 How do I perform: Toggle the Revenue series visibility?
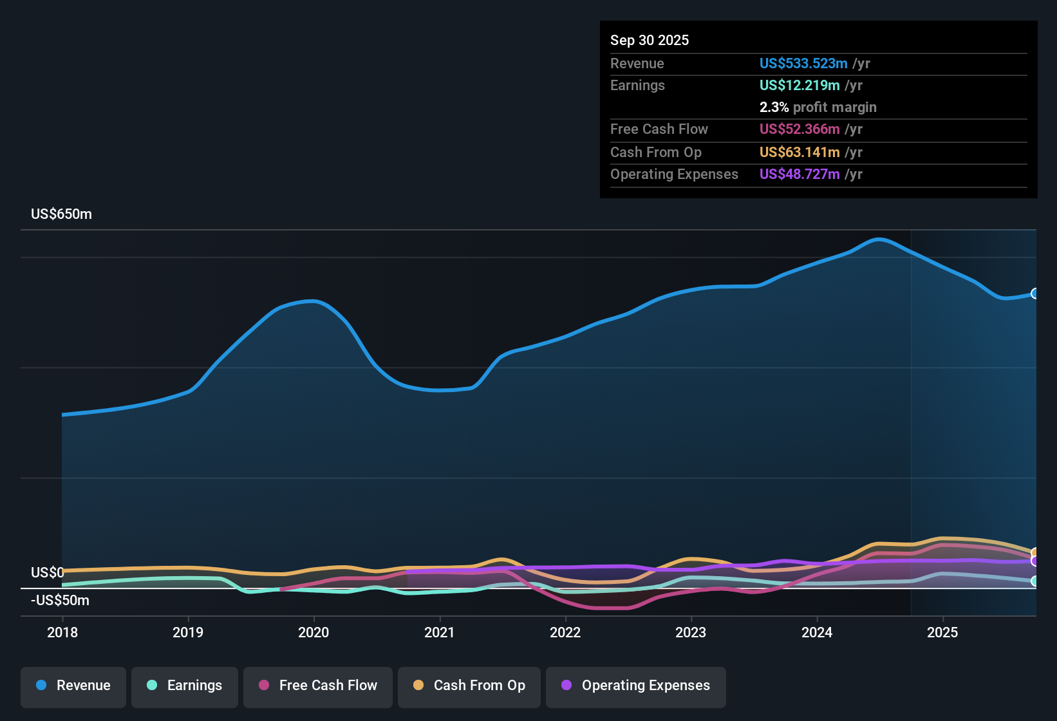[73, 687]
